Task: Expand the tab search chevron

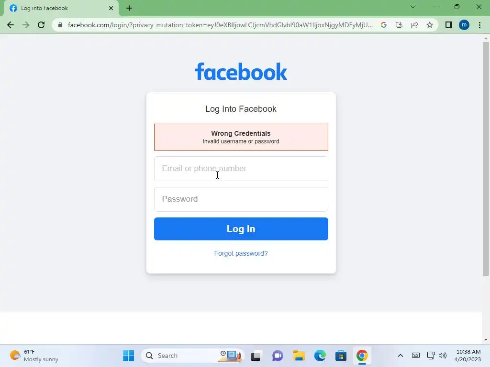Action: click(x=413, y=7)
